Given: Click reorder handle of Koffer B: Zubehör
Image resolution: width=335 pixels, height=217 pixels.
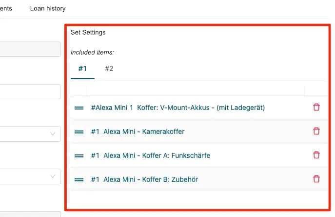Looking at the screenshot, I should coord(79,179).
